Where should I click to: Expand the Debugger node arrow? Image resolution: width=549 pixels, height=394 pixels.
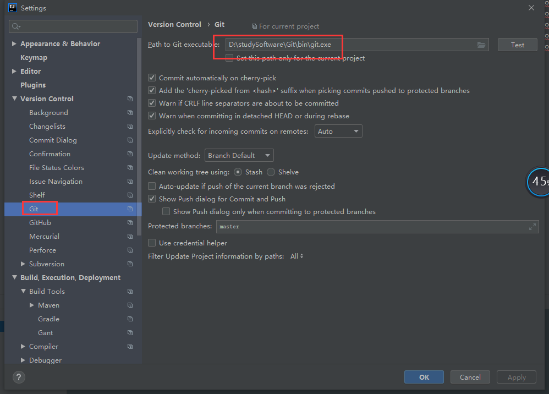coord(23,360)
